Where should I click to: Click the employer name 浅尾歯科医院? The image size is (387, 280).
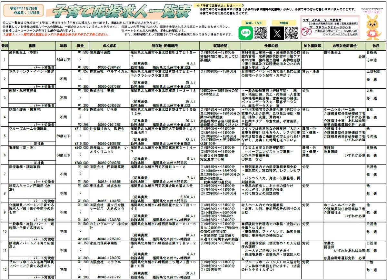[x=100, y=52]
